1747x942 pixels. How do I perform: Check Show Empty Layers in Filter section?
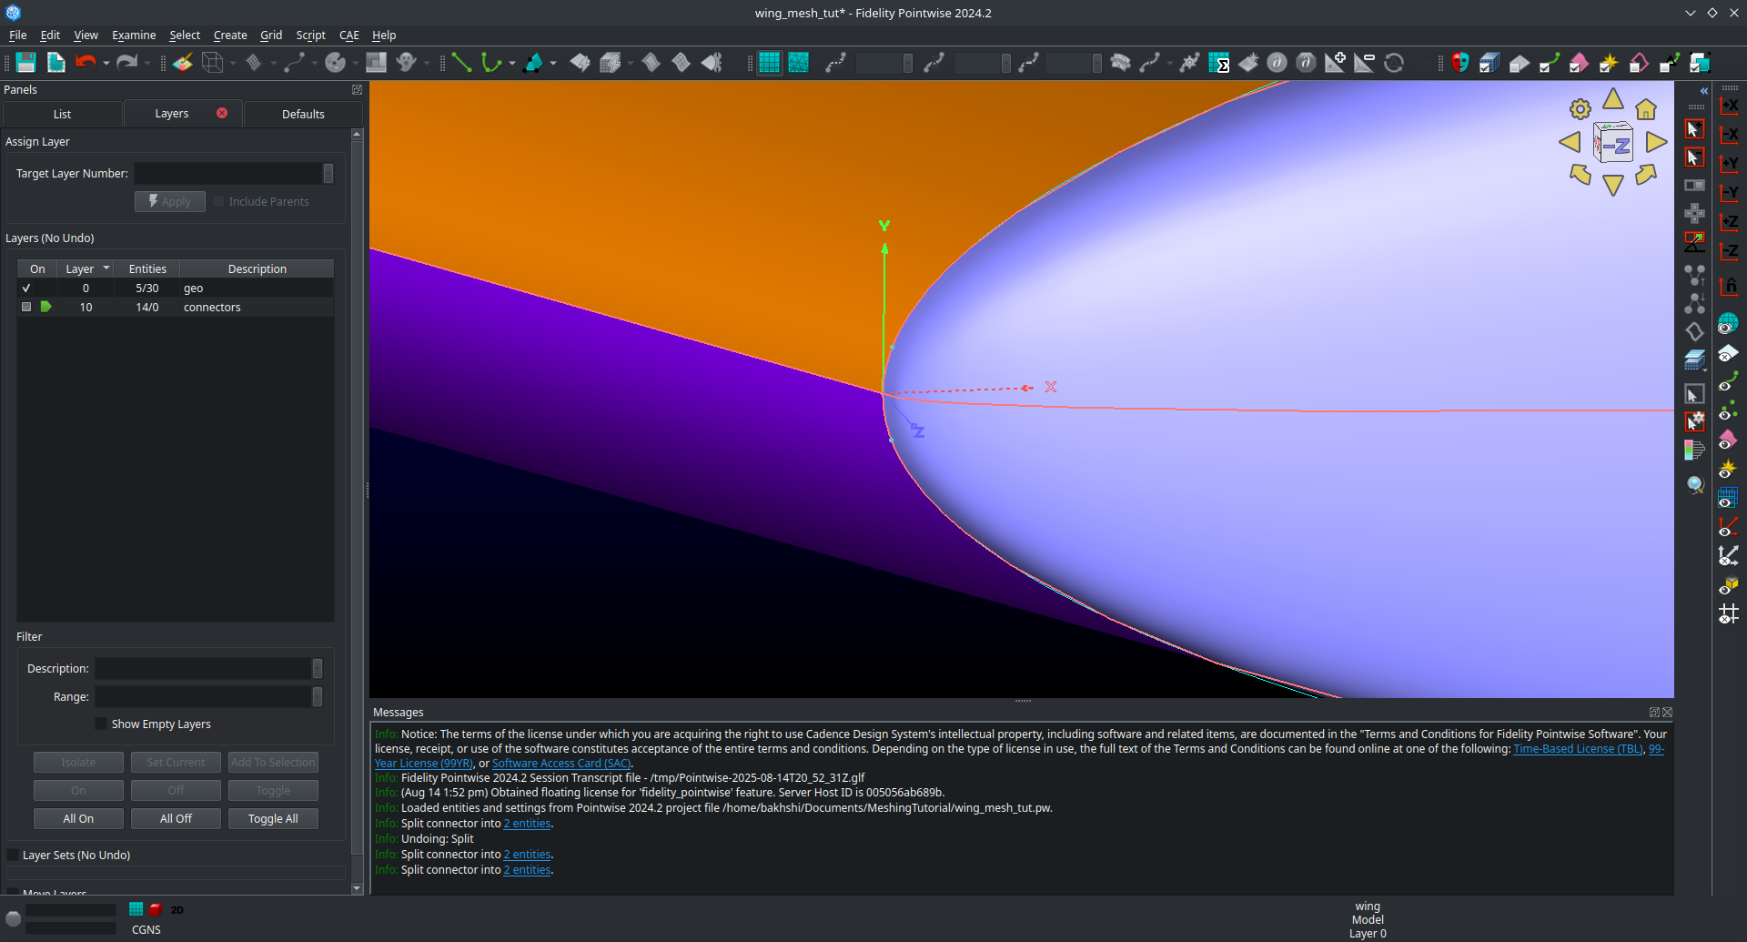click(x=100, y=724)
